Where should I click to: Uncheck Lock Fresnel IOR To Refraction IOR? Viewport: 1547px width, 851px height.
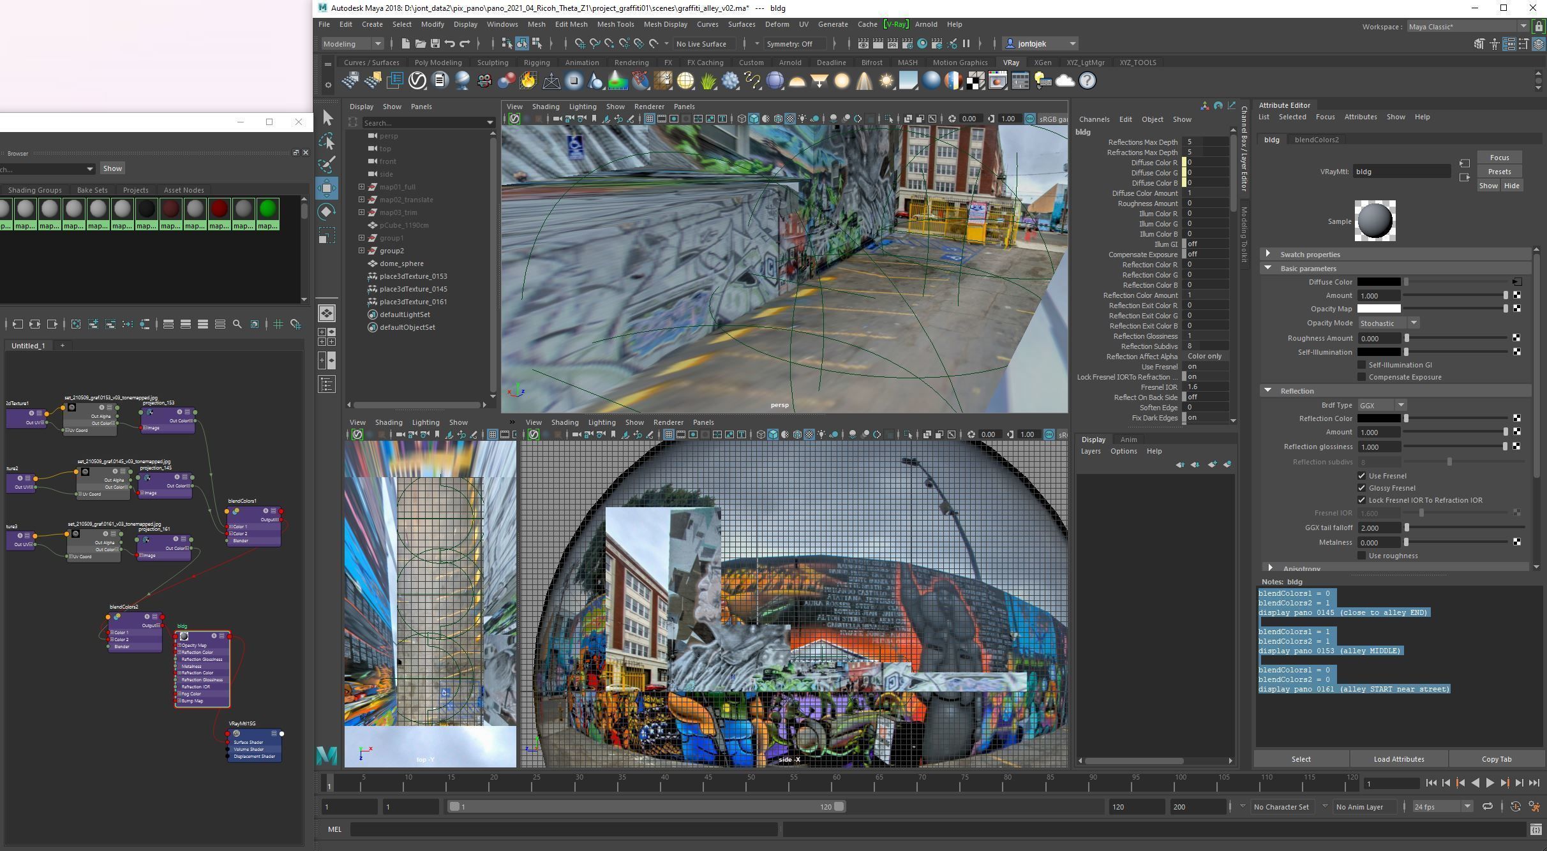[1361, 500]
